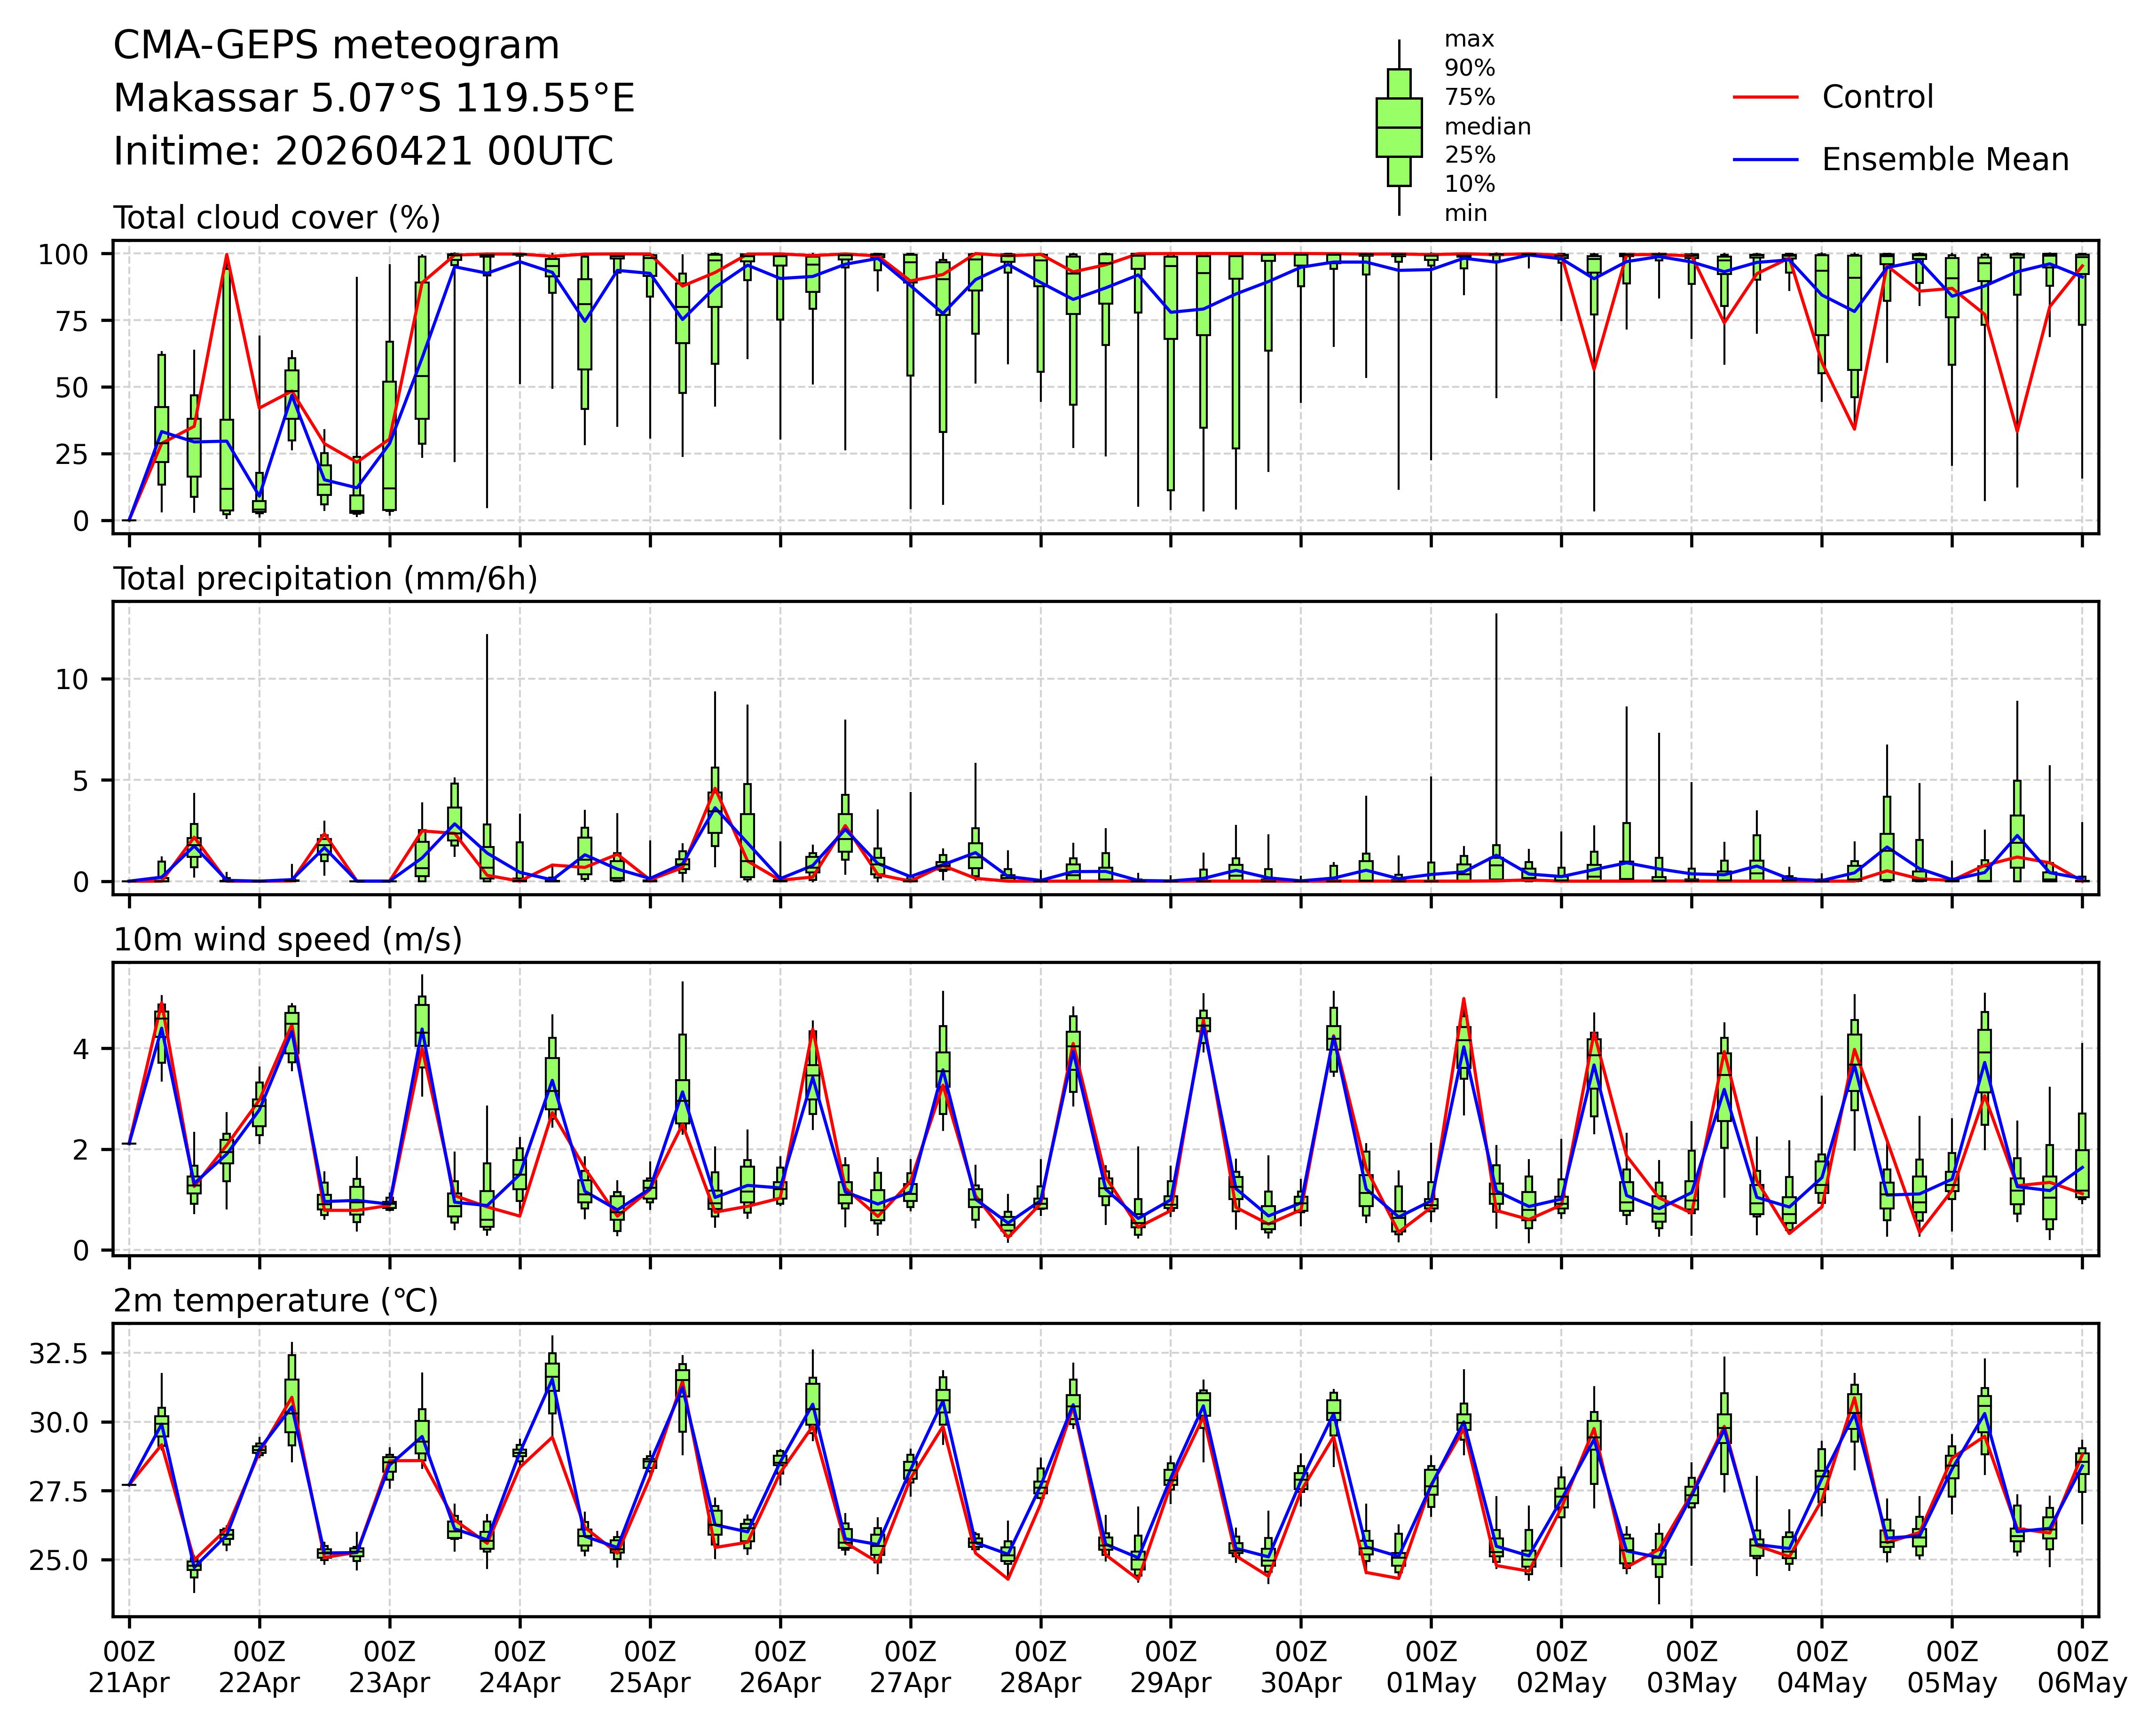
Task: Click the '2m temperature (℃)' panel title
Action: 275,1301
